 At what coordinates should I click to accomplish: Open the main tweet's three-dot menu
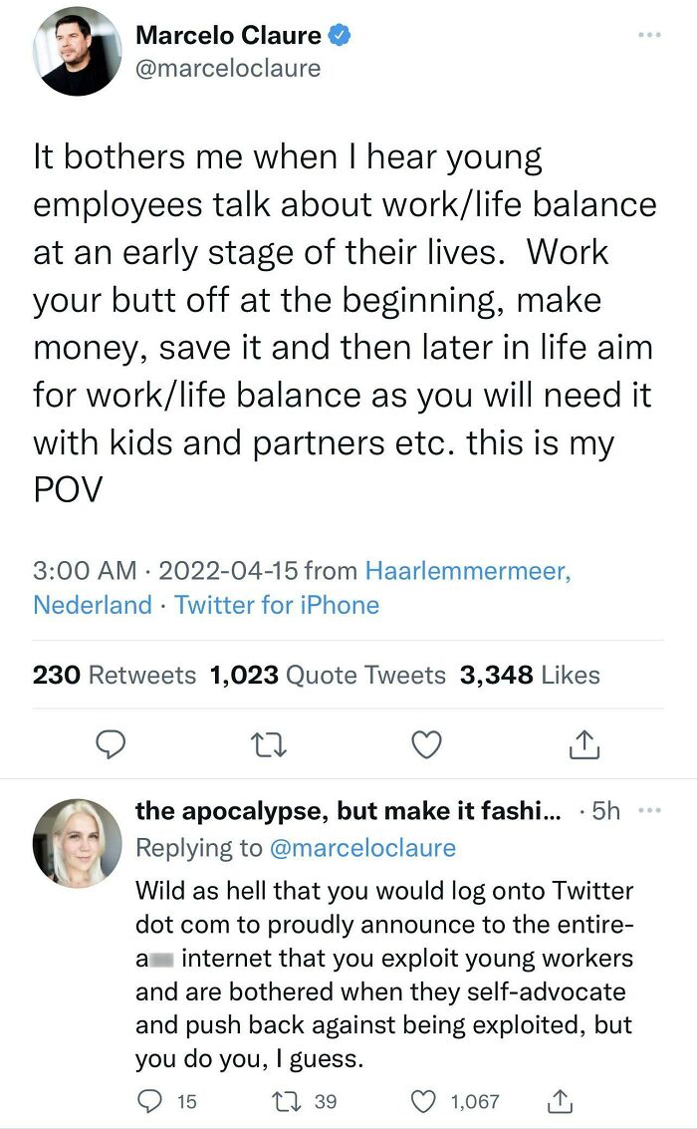(x=649, y=36)
